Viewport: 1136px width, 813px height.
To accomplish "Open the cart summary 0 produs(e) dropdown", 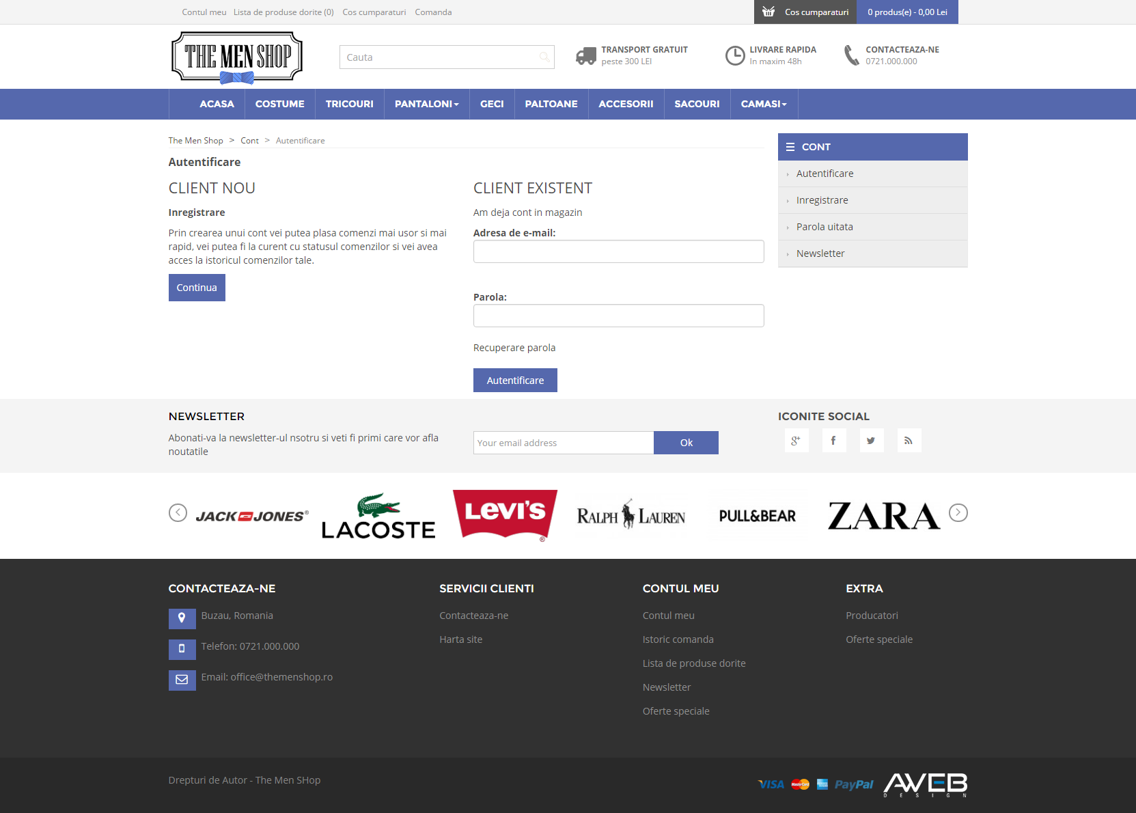I will point(907,12).
